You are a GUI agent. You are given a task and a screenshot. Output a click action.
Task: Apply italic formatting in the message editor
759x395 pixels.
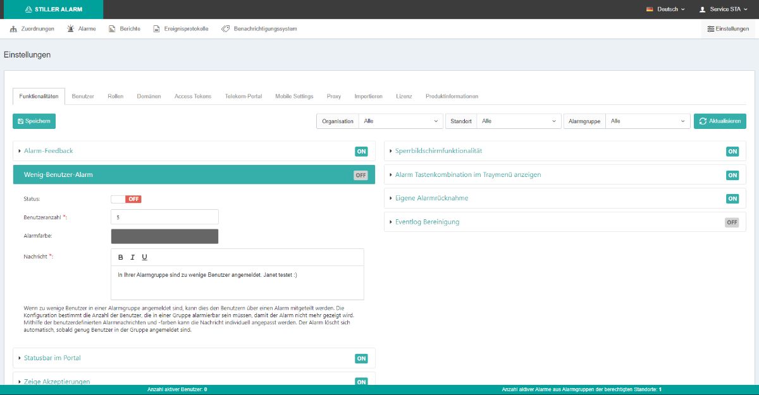133,257
